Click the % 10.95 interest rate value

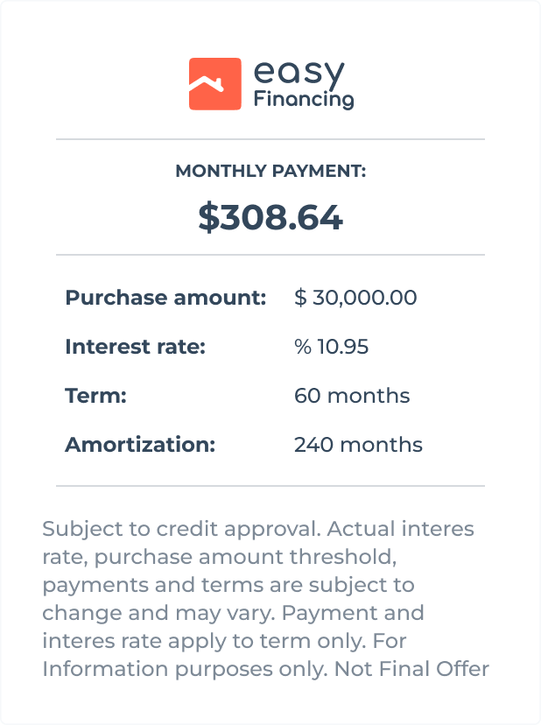[x=331, y=347]
